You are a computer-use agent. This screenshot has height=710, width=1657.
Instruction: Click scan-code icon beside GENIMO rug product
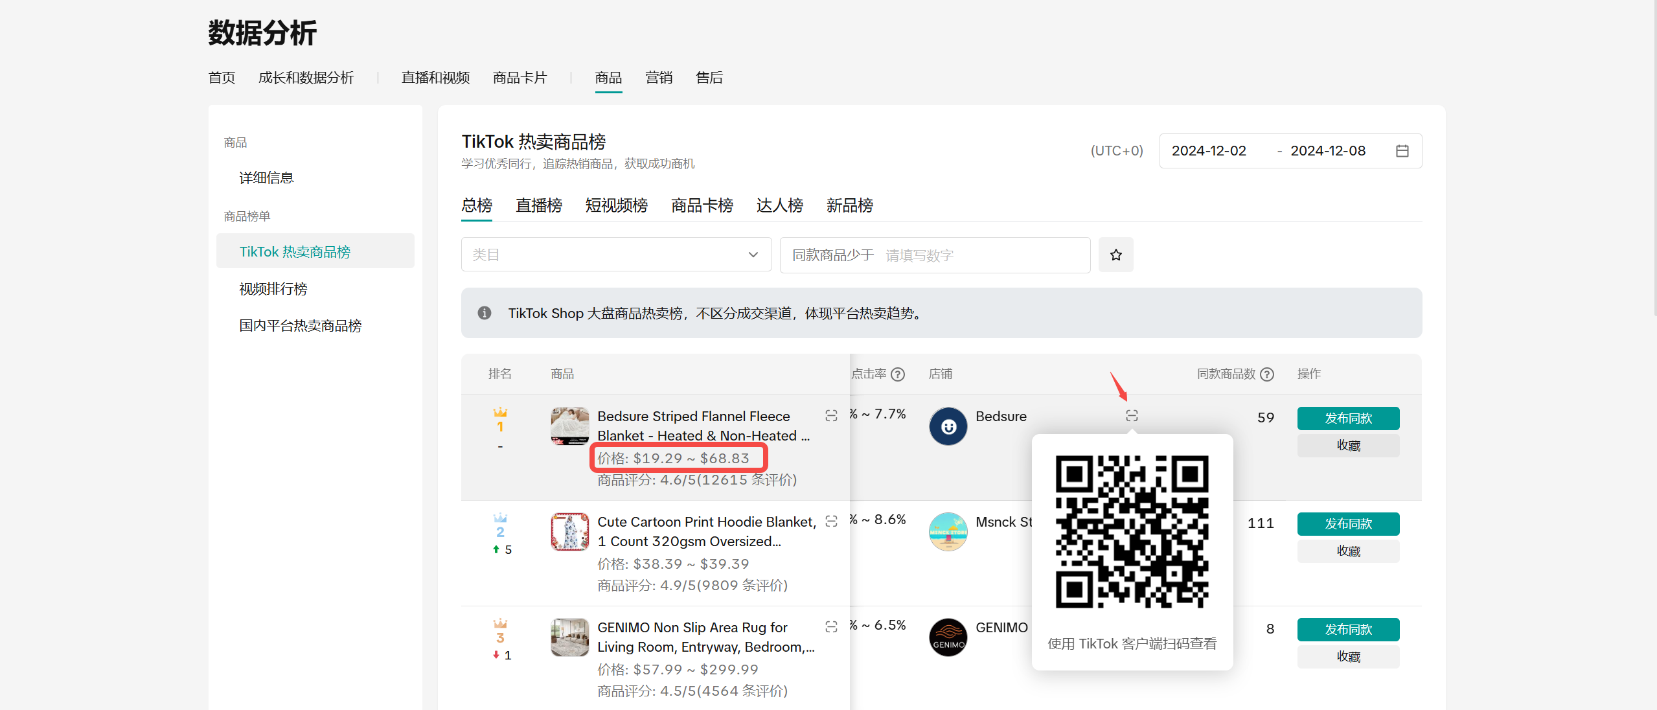point(831,627)
